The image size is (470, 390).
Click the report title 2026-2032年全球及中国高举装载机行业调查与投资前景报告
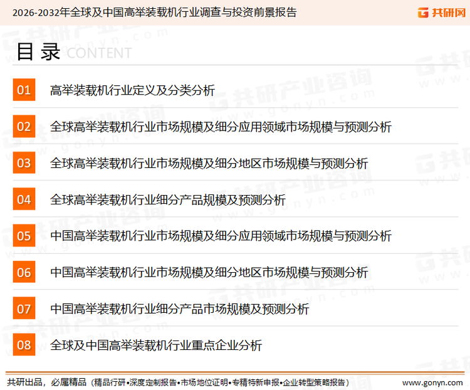point(155,13)
